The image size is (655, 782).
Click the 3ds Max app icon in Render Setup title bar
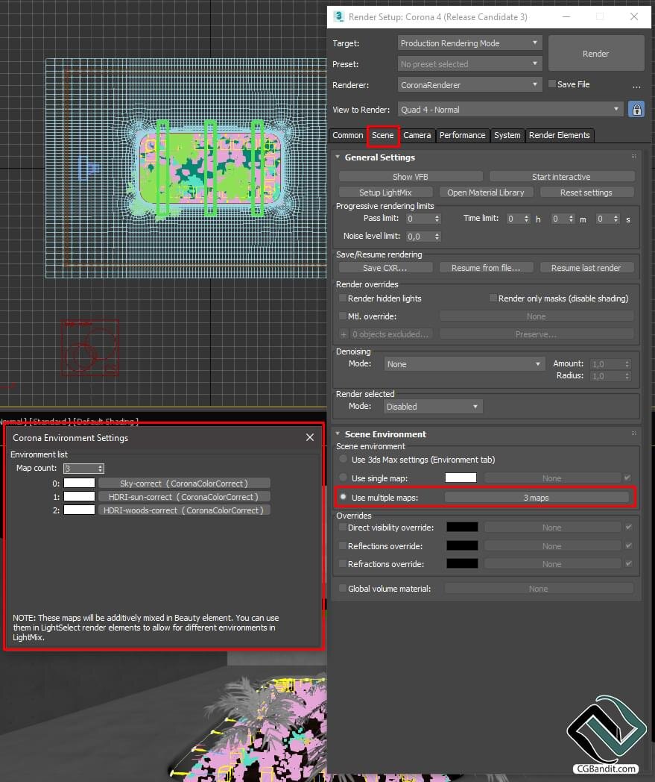click(339, 16)
